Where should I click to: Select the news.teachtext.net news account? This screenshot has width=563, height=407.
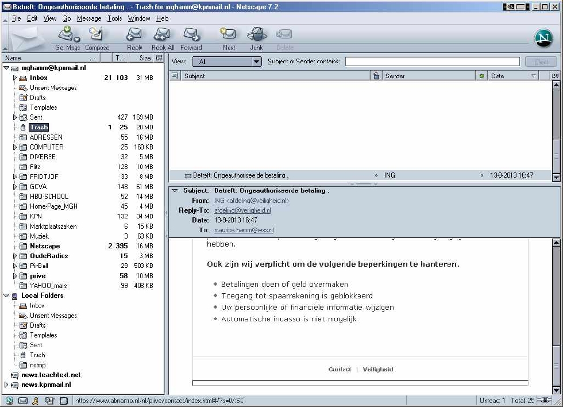point(51,375)
